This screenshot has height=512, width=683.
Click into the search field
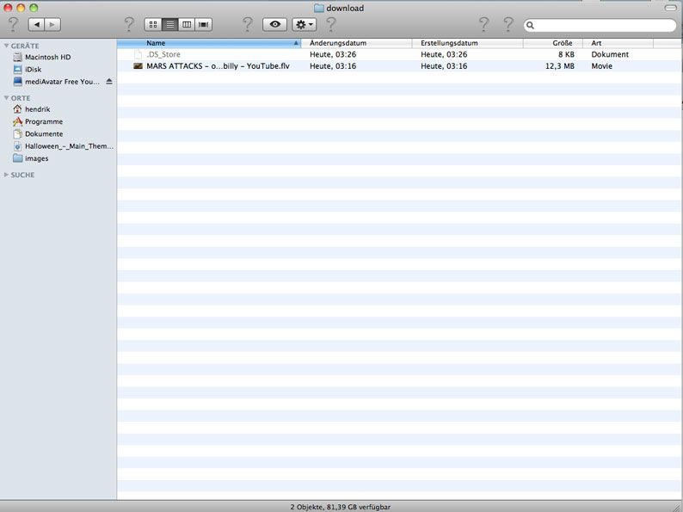[602, 26]
